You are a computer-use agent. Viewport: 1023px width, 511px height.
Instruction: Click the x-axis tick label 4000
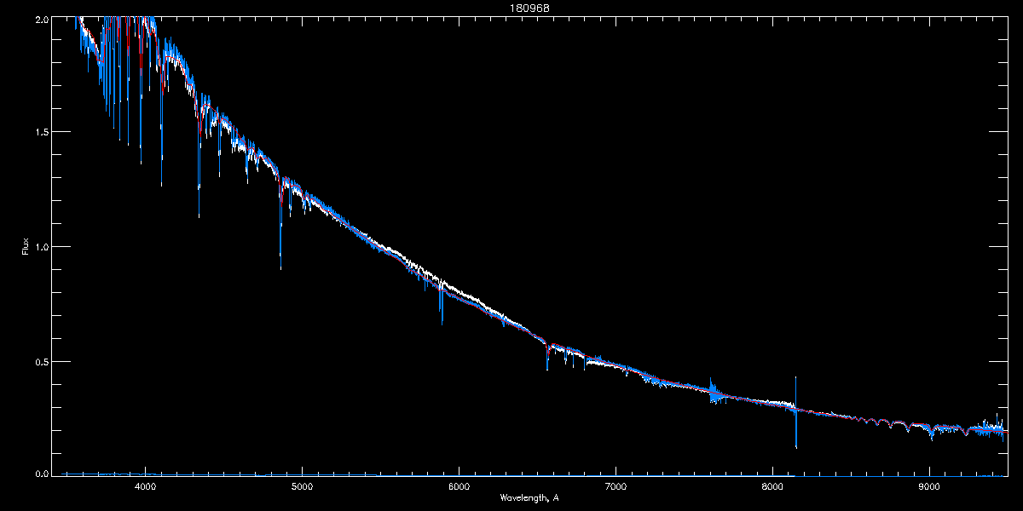click(x=145, y=487)
